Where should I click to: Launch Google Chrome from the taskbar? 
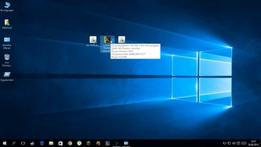click(70, 143)
